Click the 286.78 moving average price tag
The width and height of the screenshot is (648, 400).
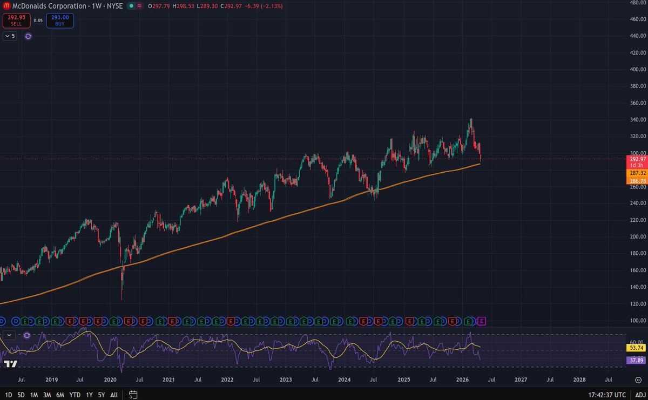[636, 180]
